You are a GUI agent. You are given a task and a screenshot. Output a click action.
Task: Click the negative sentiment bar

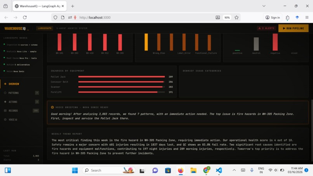(x=275, y=42)
